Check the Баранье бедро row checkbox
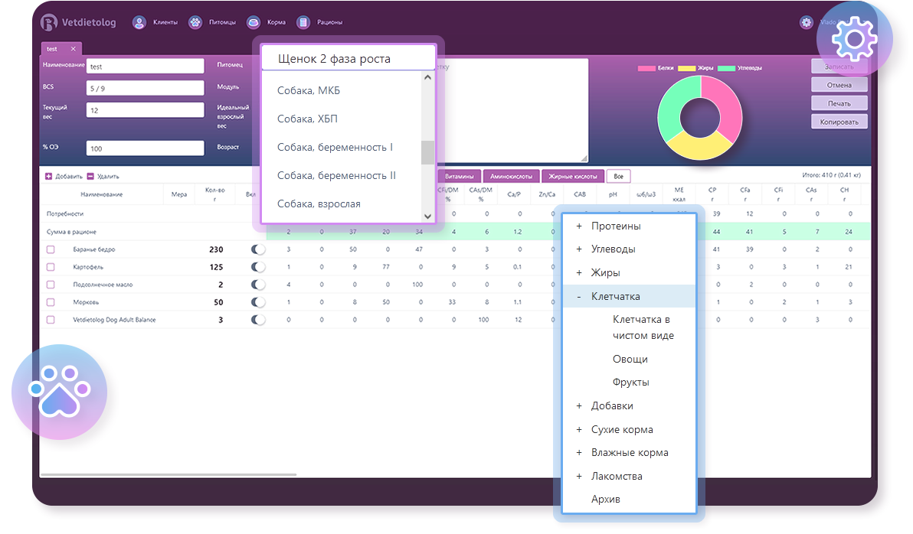 coord(51,249)
